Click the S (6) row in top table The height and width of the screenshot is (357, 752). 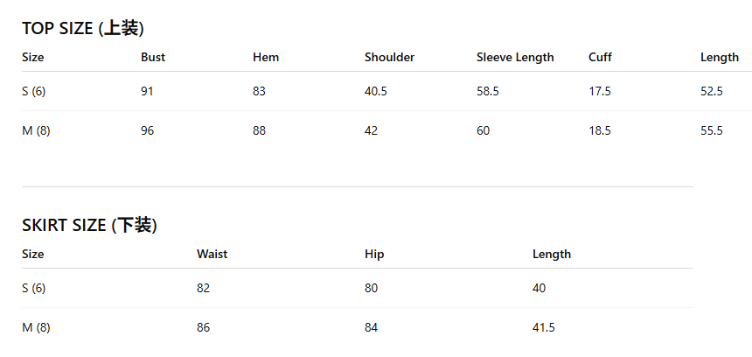pos(387,91)
